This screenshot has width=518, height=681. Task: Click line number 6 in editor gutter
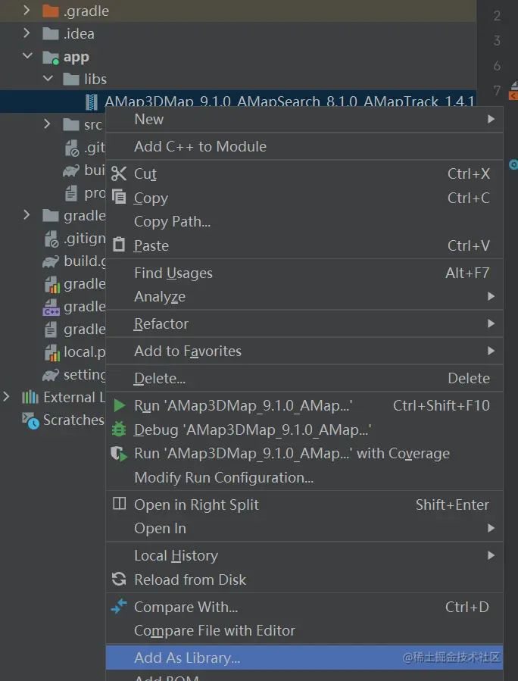coord(497,66)
